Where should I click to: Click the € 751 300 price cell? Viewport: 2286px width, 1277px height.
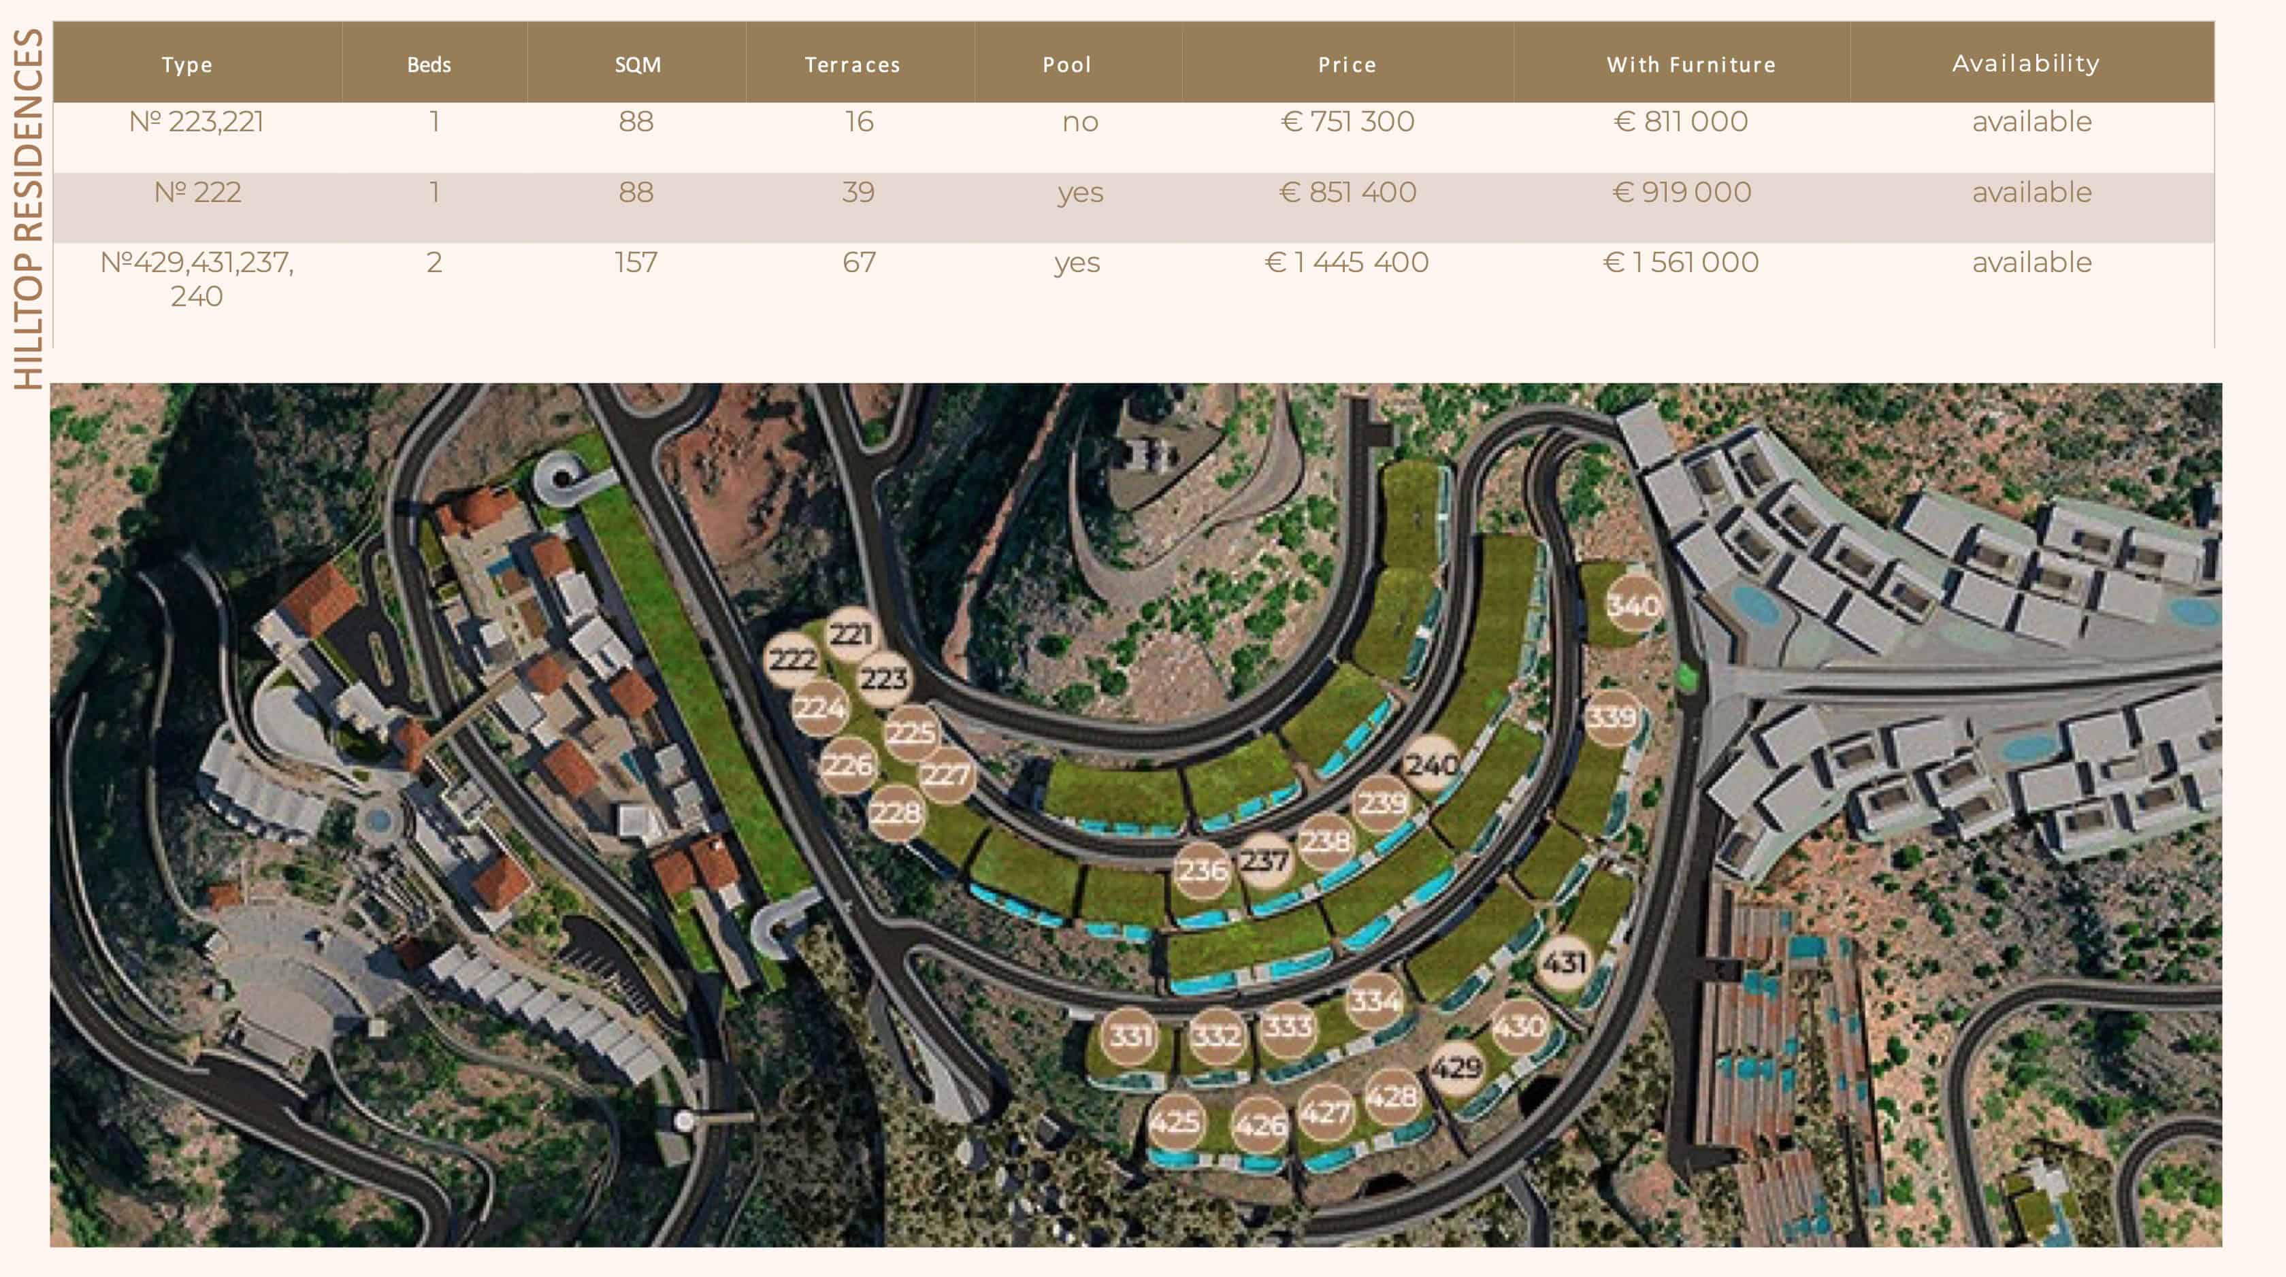[x=1347, y=122]
